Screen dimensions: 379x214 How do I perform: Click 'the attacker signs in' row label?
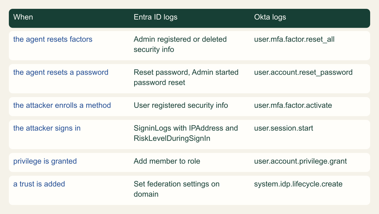tap(47, 128)
